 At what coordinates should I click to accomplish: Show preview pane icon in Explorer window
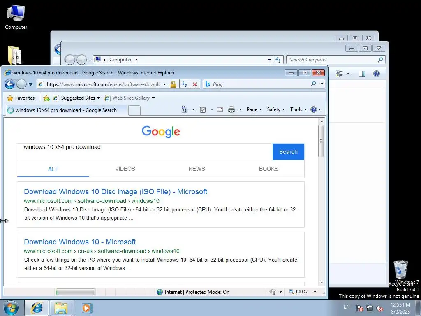[362, 74]
